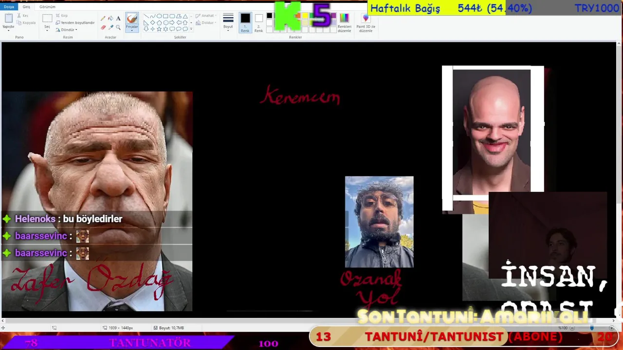
Task: Choose the Diamond shape
Action: coord(152,22)
